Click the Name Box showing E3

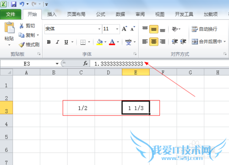[27, 64]
